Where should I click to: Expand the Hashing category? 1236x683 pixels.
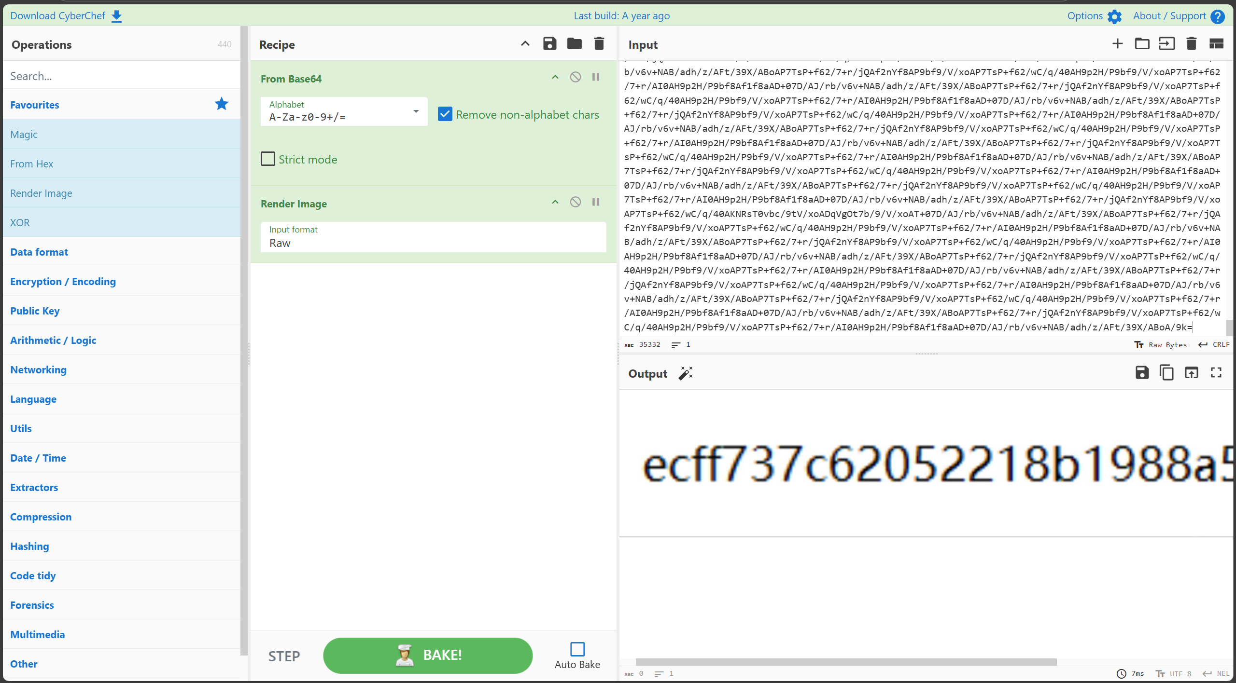29,546
